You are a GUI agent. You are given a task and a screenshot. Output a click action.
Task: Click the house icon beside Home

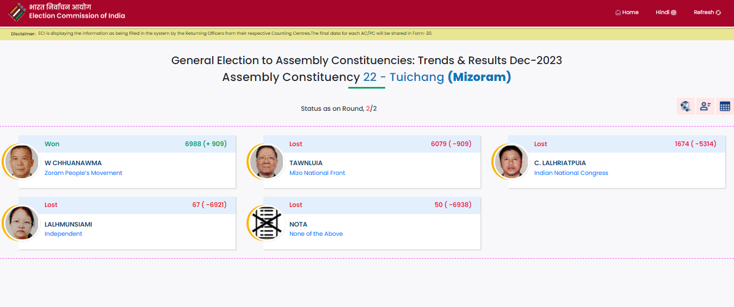coord(618,12)
